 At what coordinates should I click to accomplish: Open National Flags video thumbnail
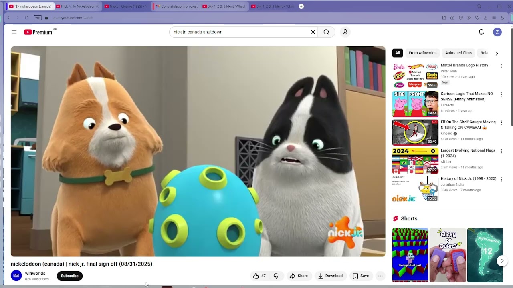click(x=415, y=161)
